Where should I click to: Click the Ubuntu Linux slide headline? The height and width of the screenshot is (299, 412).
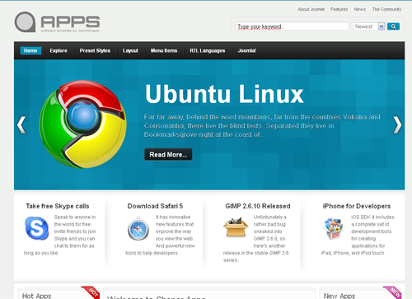pyautogui.click(x=224, y=94)
